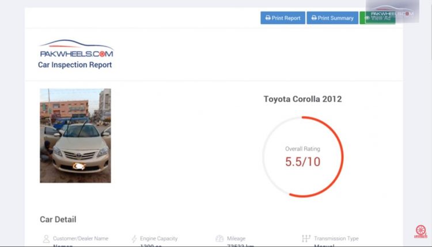The height and width of the screenshot is (247, 432).
Task: Click the overall rating 5.5/10 circle
Action: (302, 157)
